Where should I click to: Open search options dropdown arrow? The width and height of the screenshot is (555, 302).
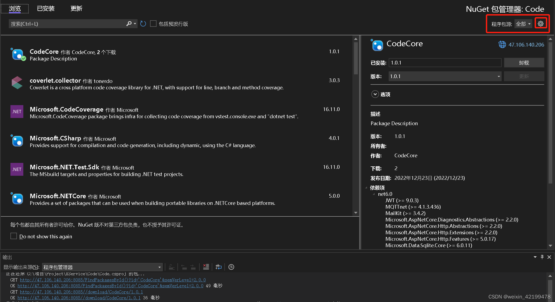point(135,24)
